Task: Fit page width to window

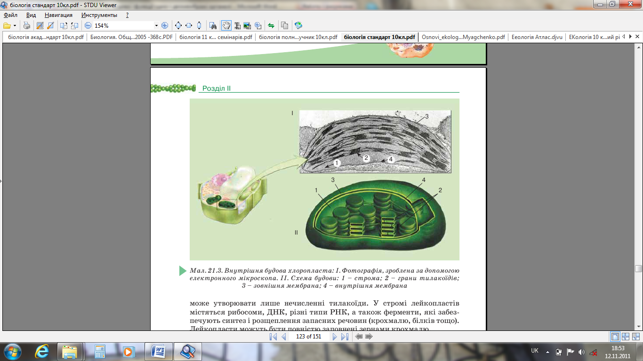Action: (189, 25)
